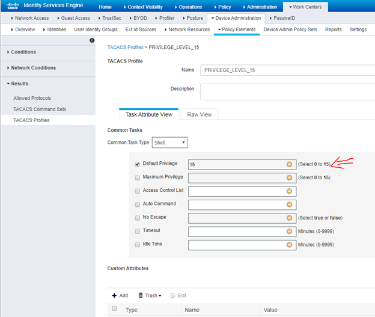Select TACACS Profiles in sidebar

pyautogui.click(x=31, y=120)
